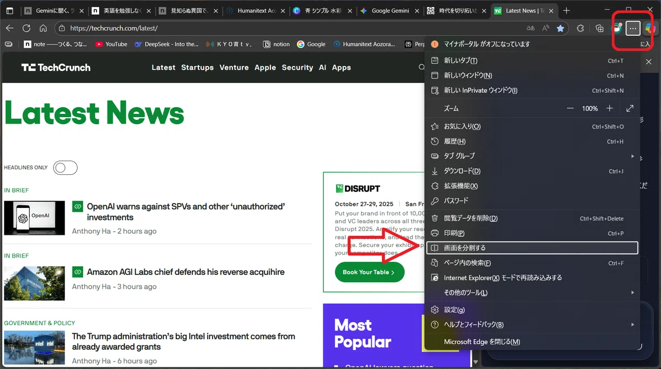661x369 pixels.
Task: Open the Venture nav link
Action: click(x=234, y=68)
